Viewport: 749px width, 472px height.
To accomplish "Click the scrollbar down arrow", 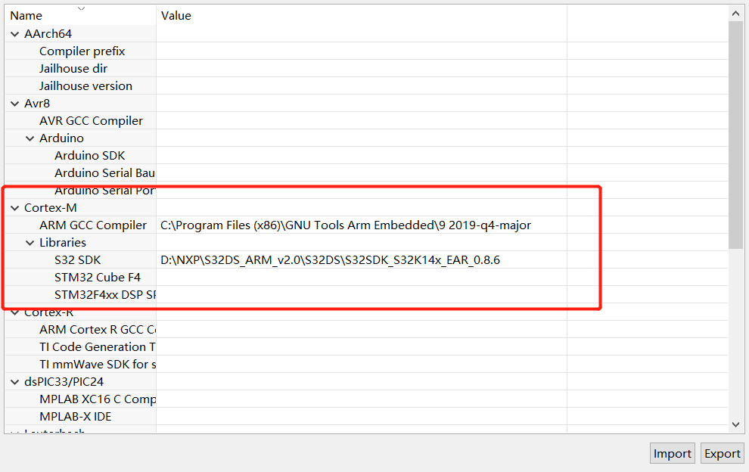I will (x=735, y=424).
